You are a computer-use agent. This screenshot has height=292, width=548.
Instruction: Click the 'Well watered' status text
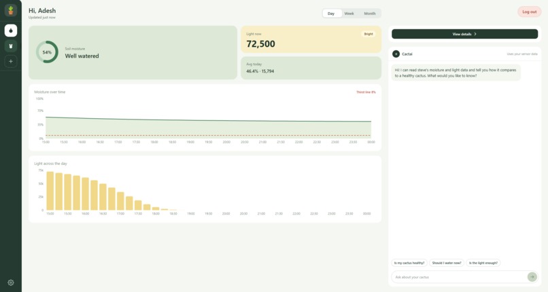click(x=82, y=56)
